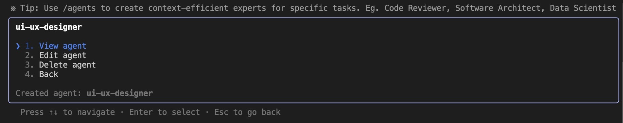Viewport: 623px width, 123px height.
Task: Click the Enter to select hint
Action: pyautogui.click(x=165, y=112)
